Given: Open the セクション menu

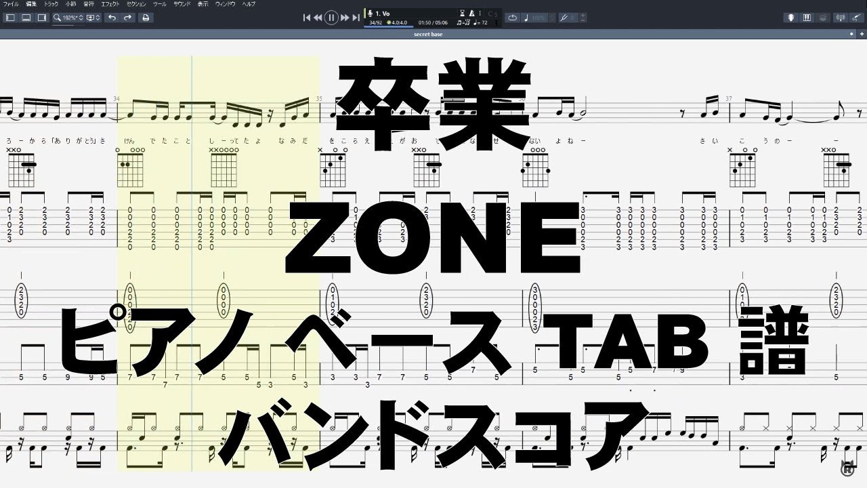Looking at the screenshot, I should click(136, 4).
